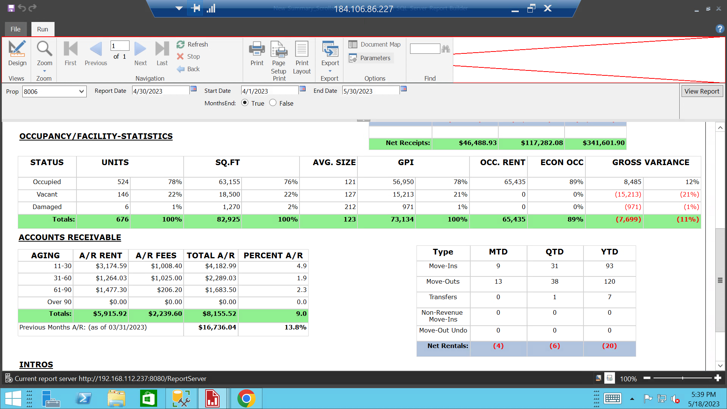Open the Zoom dropdown menu
This screenshot has width=727, height=409.
tap(44, 71)
